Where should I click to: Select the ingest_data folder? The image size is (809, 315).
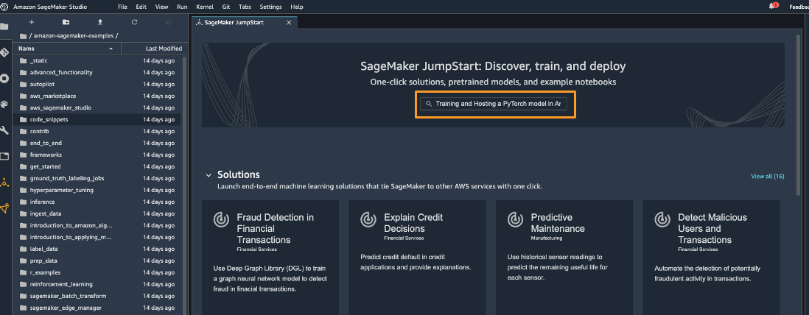[x=98, y=213]
